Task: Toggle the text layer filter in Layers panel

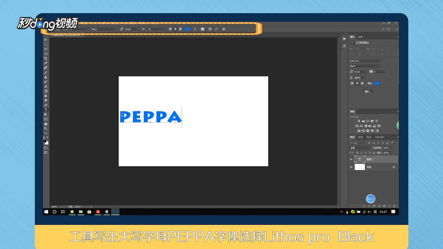Action: pos(378,143)
